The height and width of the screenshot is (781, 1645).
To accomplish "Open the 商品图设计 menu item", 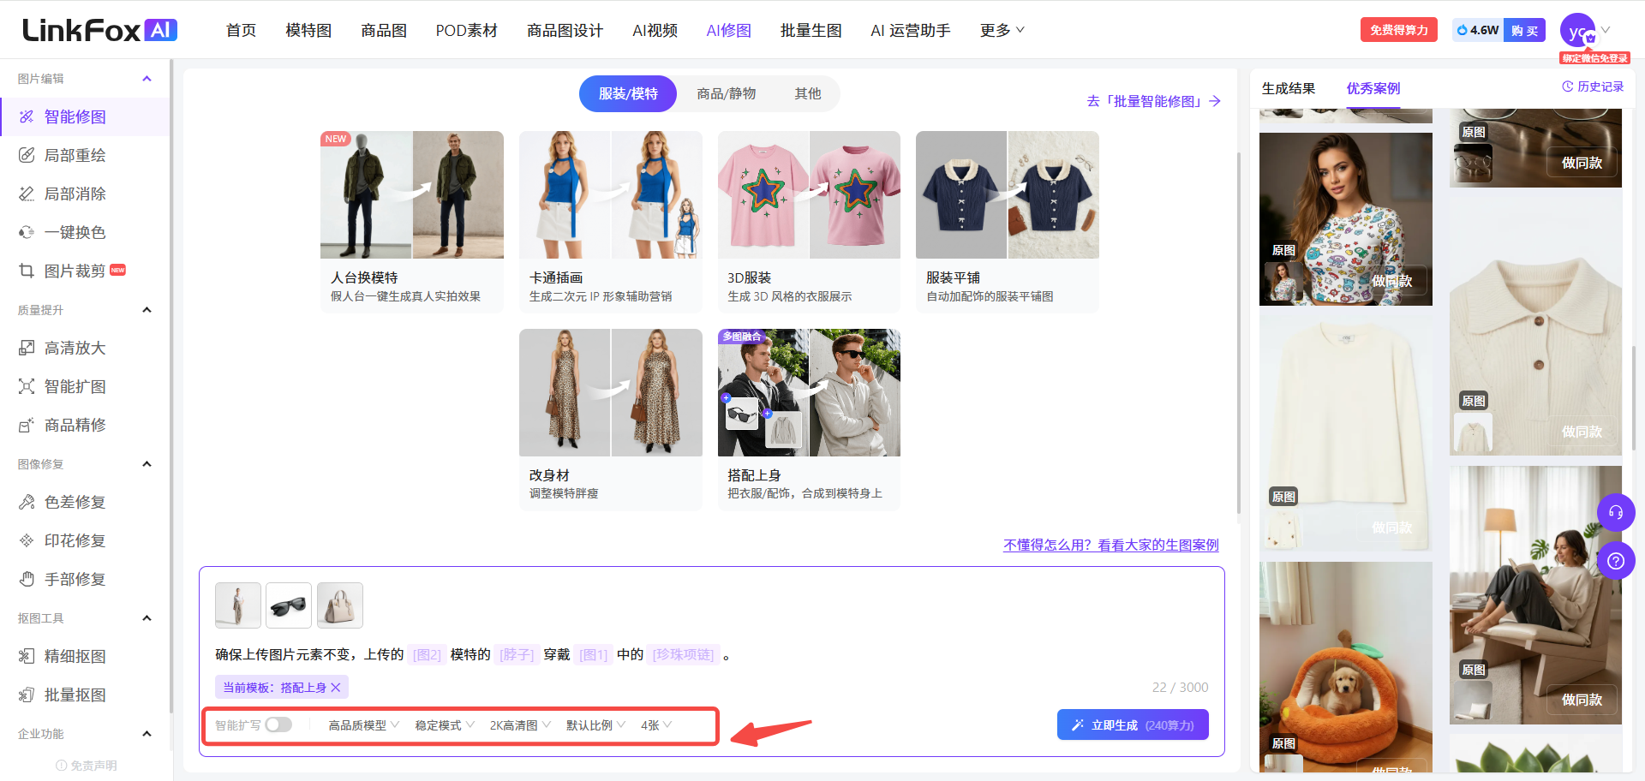I will click(565, 30).
